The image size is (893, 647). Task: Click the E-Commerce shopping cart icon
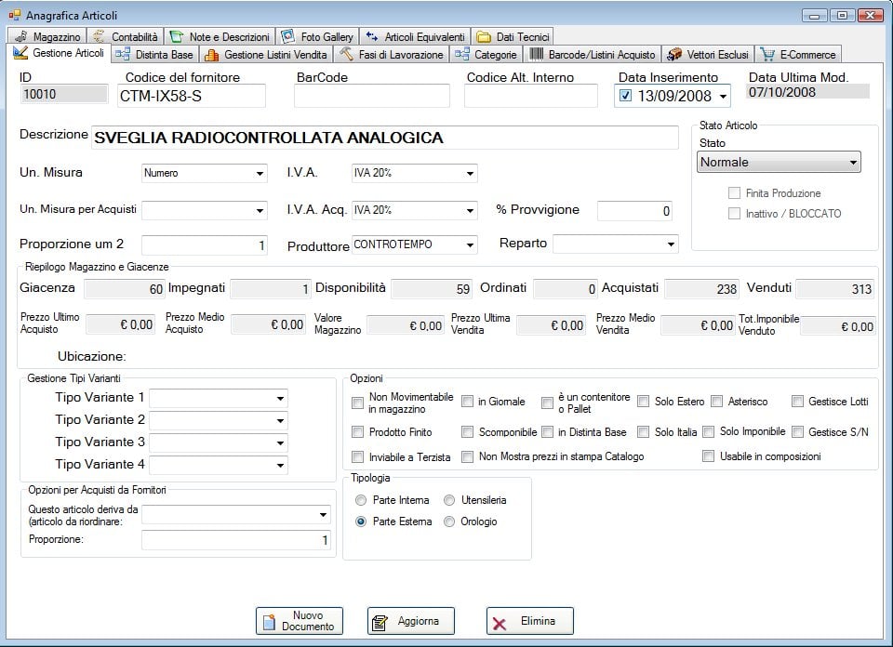click(767, 55)
